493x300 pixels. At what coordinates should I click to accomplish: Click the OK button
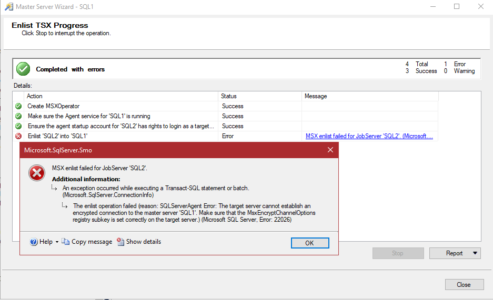[x=310, y=243]
